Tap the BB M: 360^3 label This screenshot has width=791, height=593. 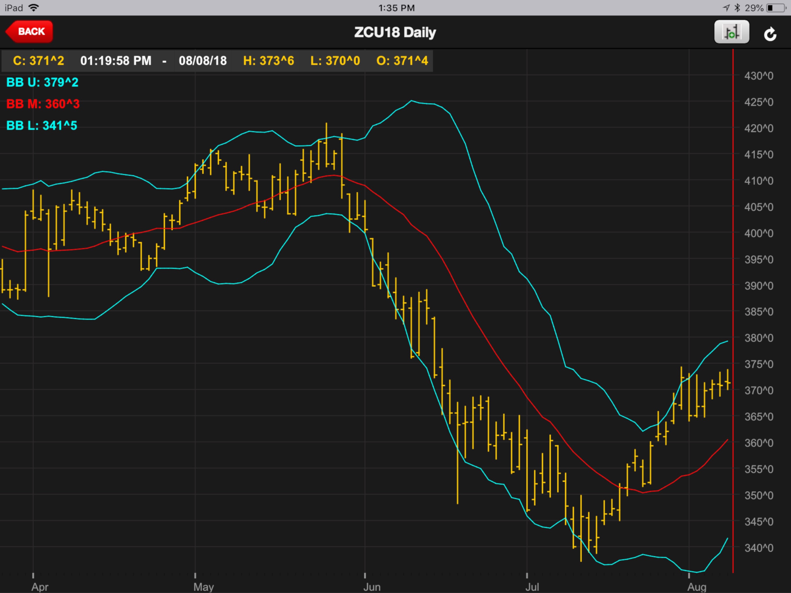[x=43, y=104]
